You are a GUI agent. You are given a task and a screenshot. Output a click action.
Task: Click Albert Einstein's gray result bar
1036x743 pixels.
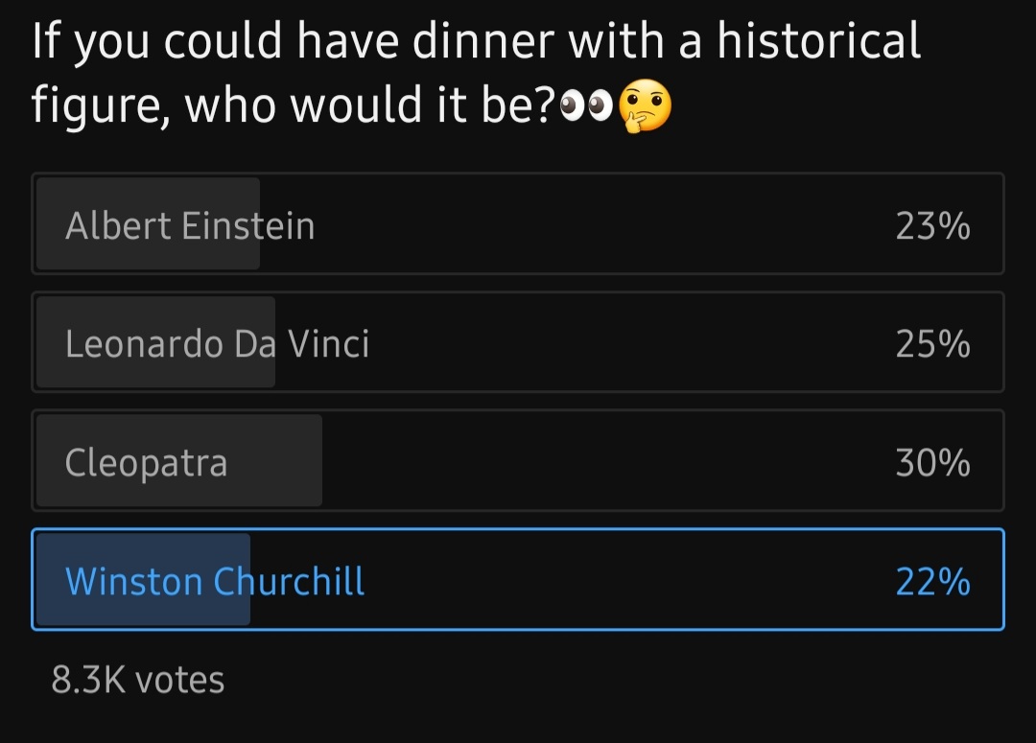pos(148,224)
